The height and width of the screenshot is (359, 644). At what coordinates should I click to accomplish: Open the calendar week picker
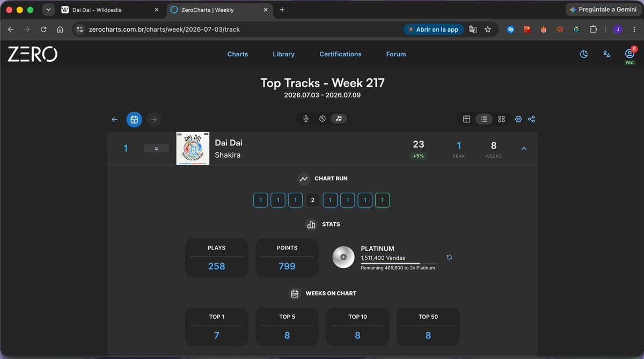click(x=134, y=119)
